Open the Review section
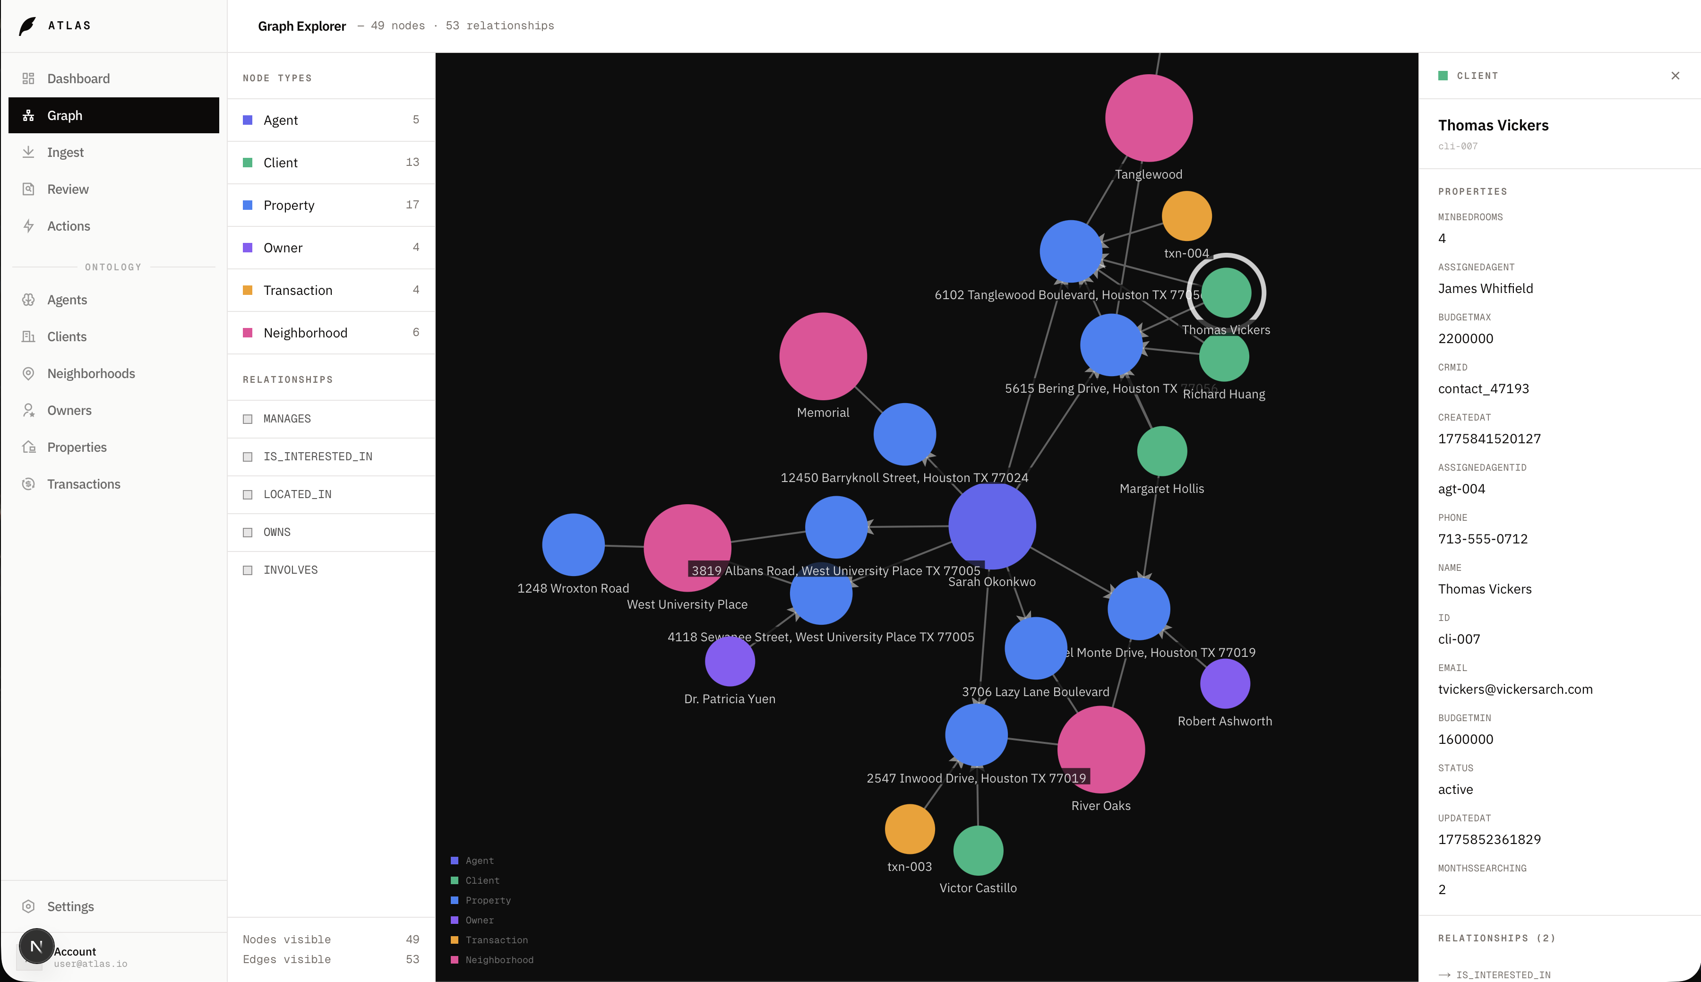Screen dimensions: 1701x982 point(113,189)
